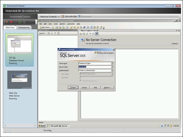The width and height of the screenshot is (183, 137).
Task: Open the Object Explorer Details pane dropdown arrow
Action: click(x=176, y=31)
